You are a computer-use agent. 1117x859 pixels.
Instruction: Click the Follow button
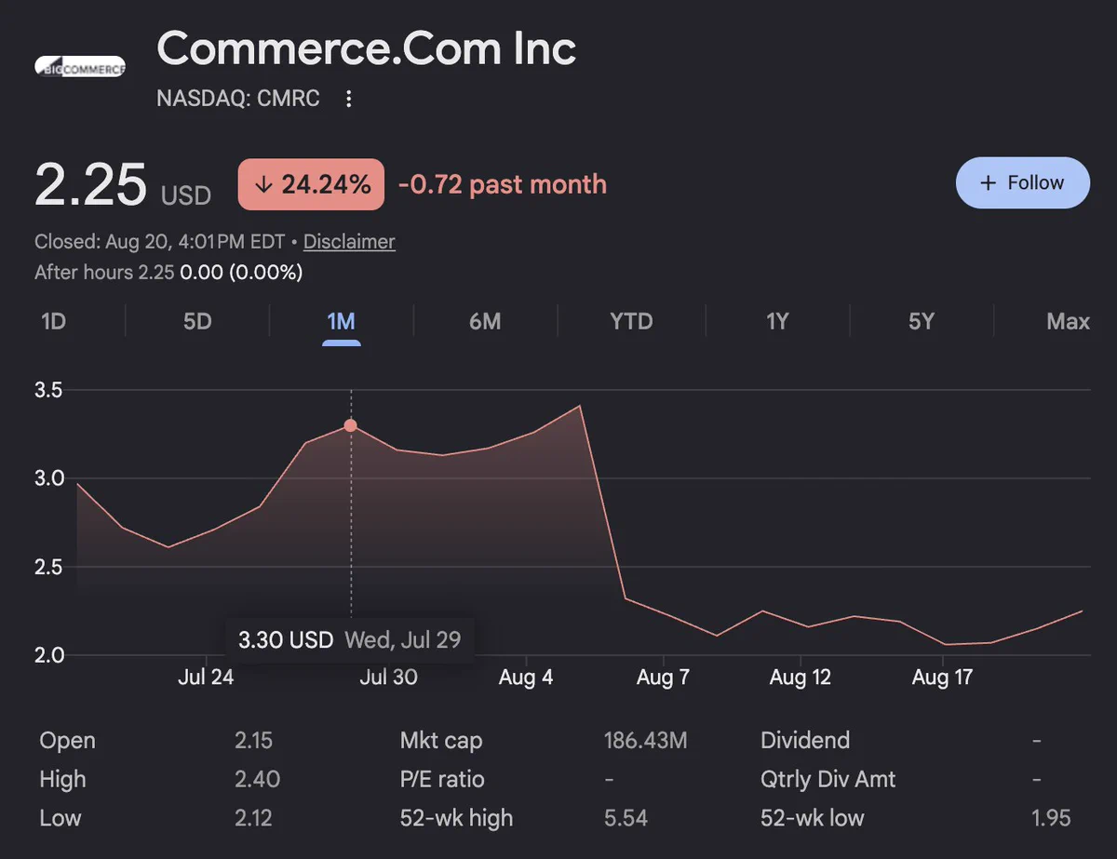coord(1022,182)
